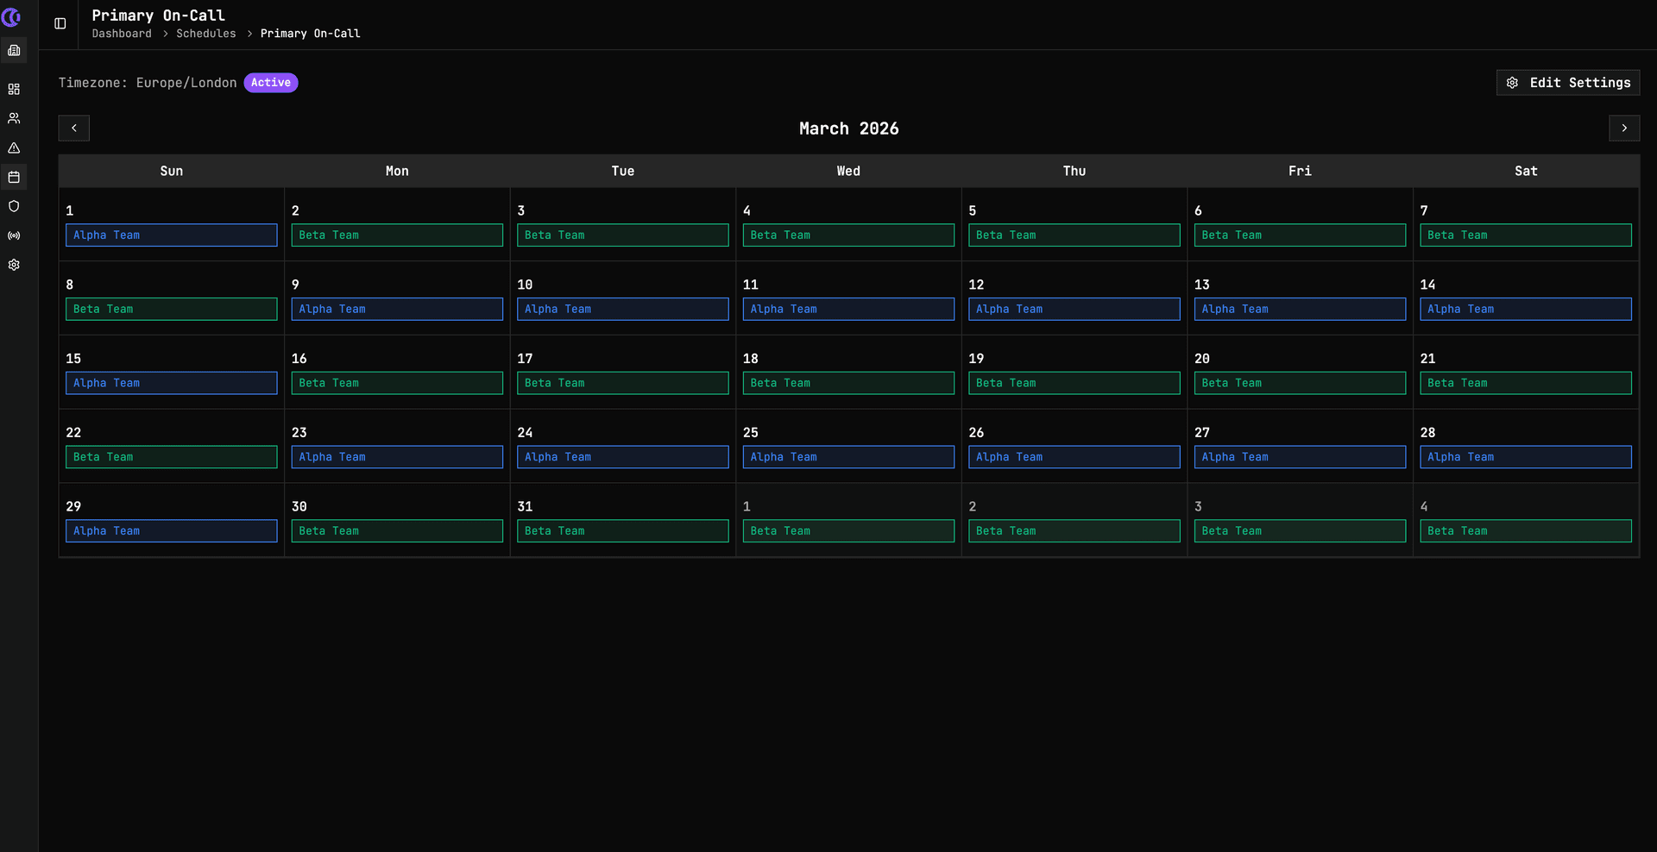Click the purple app logo at the top
The width and height of the screenshot is (1657, 852).
[11, 17]
